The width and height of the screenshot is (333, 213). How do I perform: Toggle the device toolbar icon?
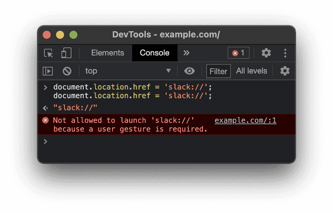point(66,53)
